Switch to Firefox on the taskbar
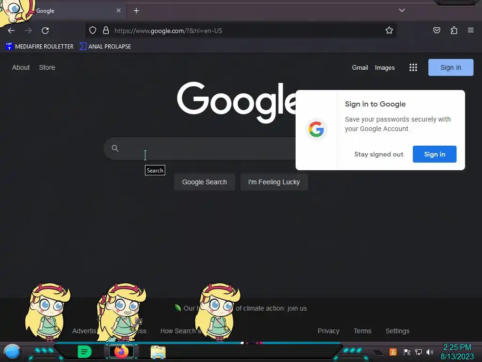Image resolution: width=482 pixels, height=362 pixels. pyautogui.click(x=121, y=351)
